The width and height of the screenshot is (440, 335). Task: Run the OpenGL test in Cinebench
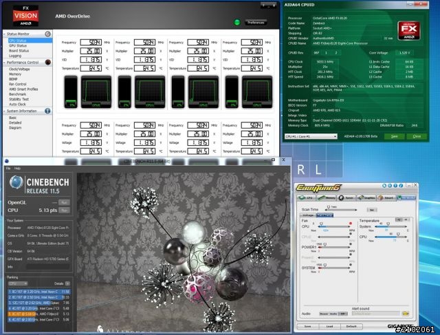pos(64,202)
